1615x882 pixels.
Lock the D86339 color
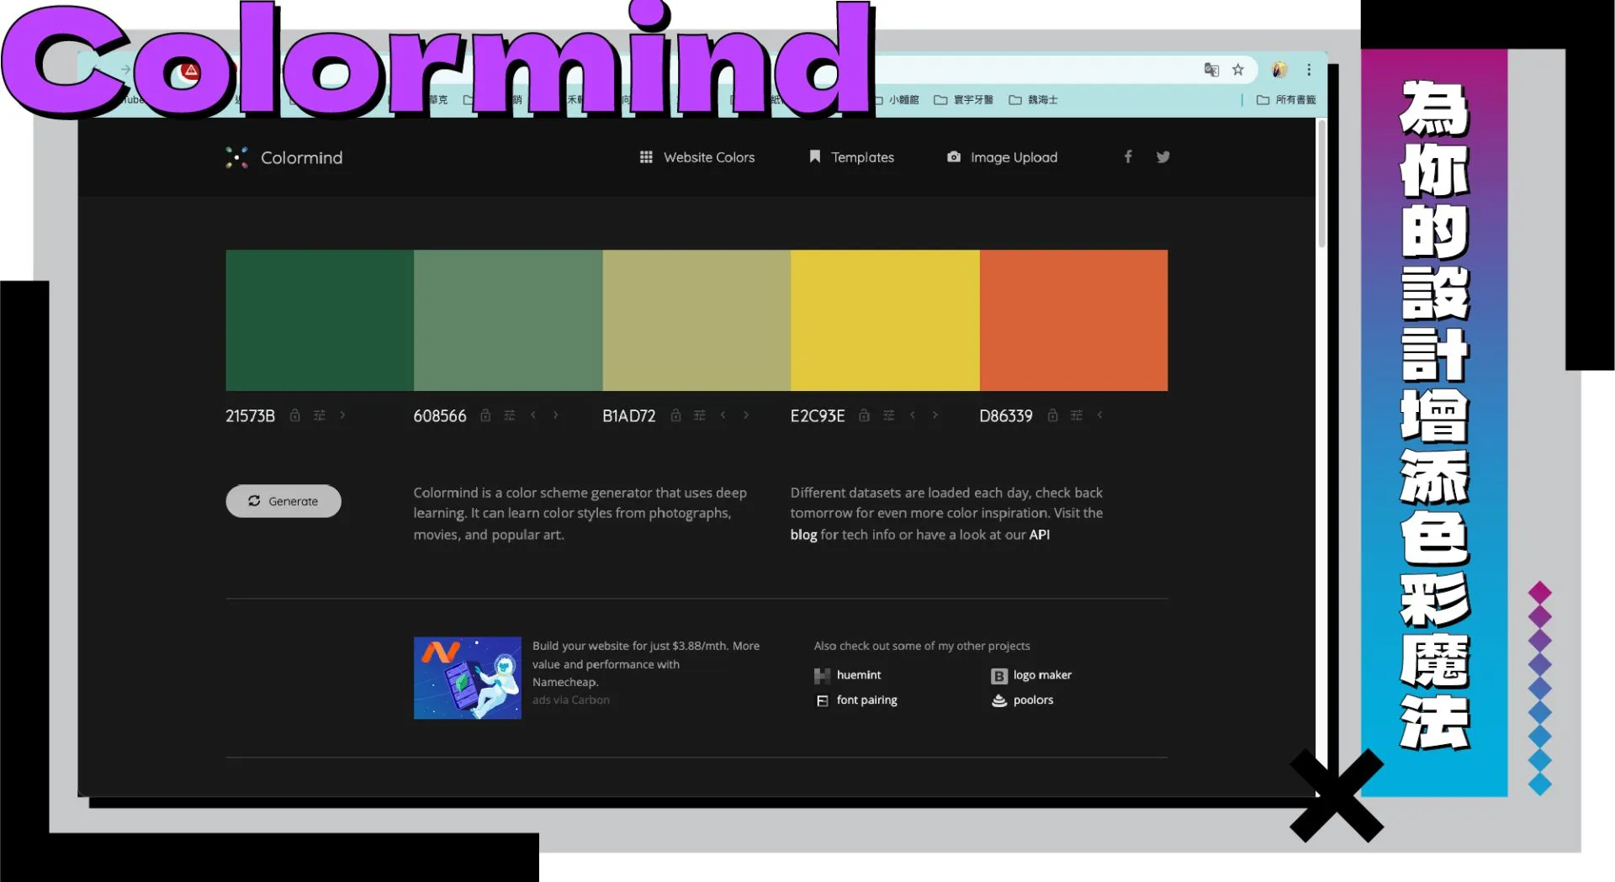[x=1052, y=415]
